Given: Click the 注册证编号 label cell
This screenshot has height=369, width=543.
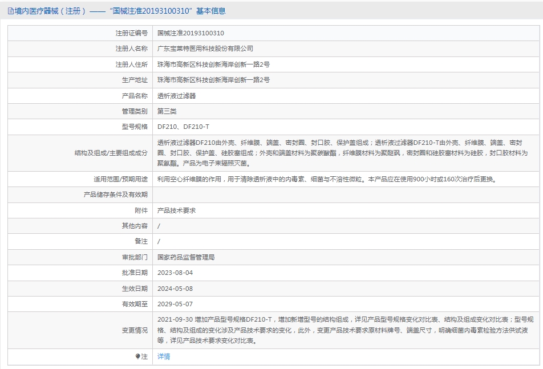Looking at the screenshot, I should [80, 33].
